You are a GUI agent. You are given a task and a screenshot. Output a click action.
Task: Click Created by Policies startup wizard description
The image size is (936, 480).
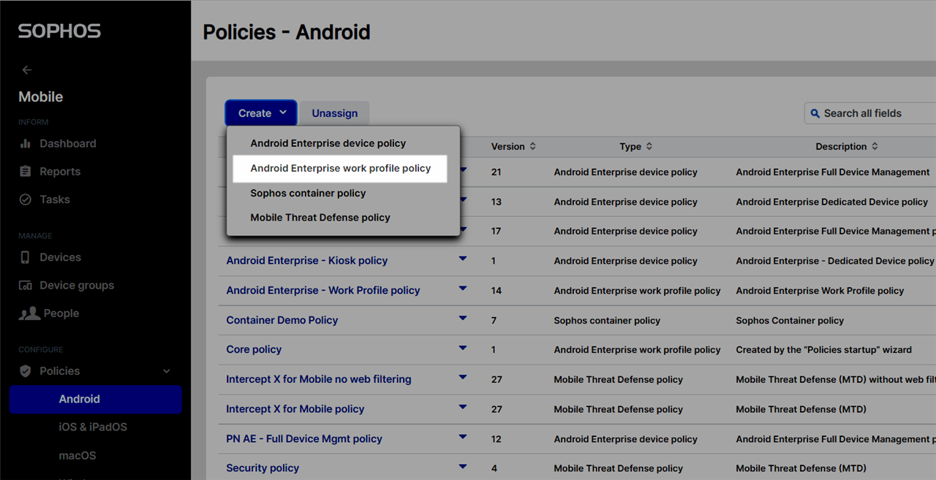click(824, 350)
